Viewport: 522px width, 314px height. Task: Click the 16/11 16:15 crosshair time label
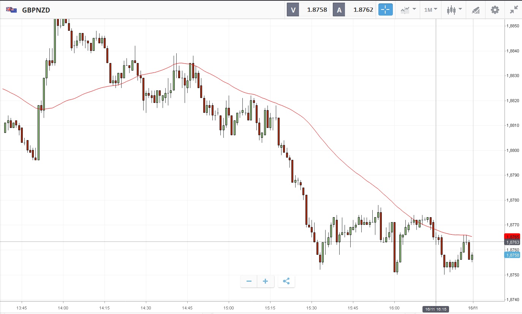click(x=436, y=309)
